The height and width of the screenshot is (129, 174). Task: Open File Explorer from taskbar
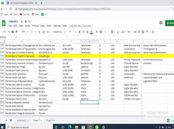pyautogui.click(x=76, y=127)
